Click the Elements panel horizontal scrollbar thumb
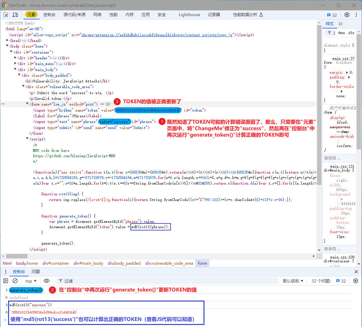 pos(17,256)
